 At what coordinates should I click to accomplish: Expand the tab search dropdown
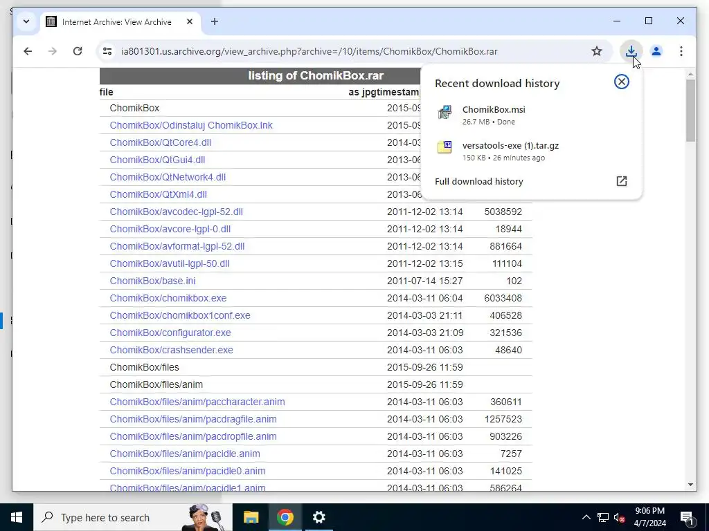tap(26, 21)
